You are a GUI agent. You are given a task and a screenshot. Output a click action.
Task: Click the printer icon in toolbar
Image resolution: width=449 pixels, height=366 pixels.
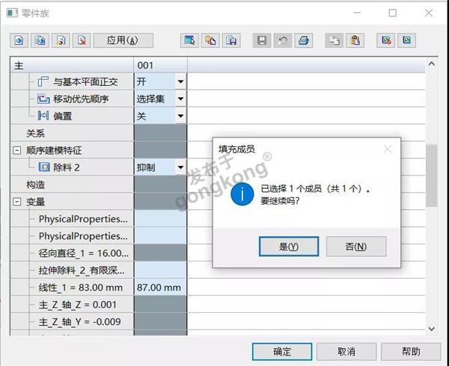(x=302, y=40)
